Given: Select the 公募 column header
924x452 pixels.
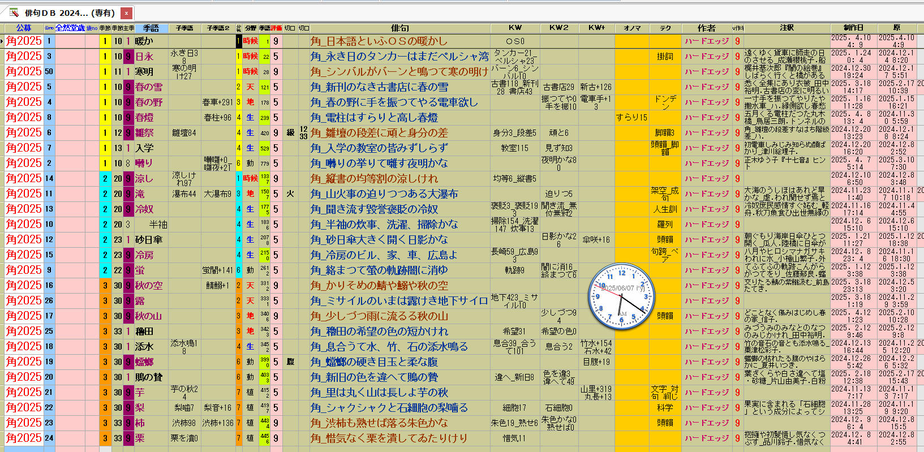Looking at the screenshot, I should click(24, 28).
